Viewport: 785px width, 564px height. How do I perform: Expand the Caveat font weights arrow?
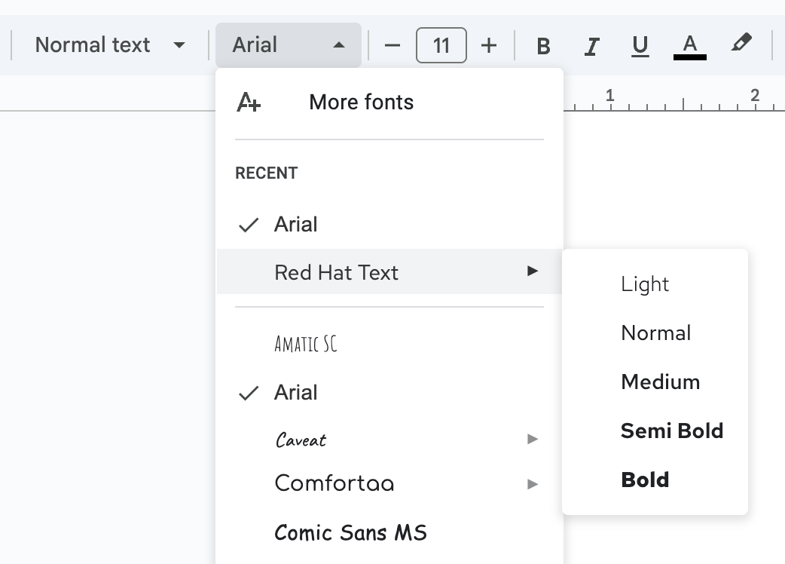coord(532,440)
